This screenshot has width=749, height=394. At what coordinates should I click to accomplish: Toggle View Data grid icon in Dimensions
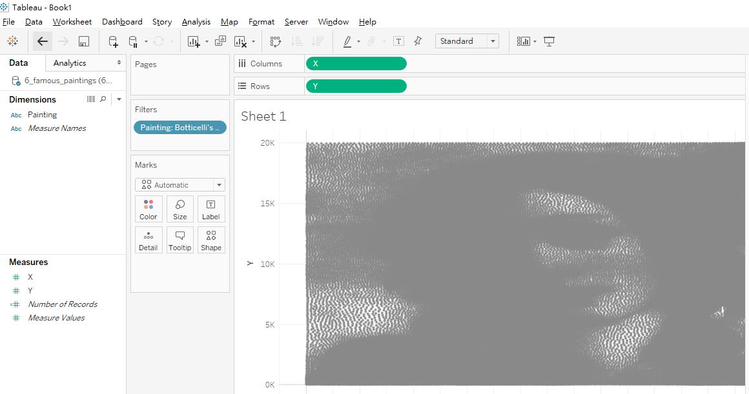[91, 99]
